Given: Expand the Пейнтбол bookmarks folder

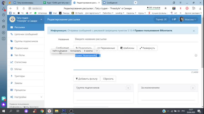Looking at the screenshot, I should (x=108, y=13).
